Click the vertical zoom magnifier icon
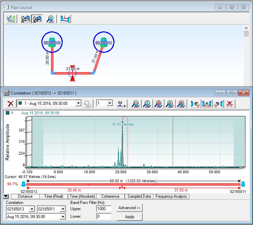The width and height of the screenshot is (253, 225). click(147, 104)
